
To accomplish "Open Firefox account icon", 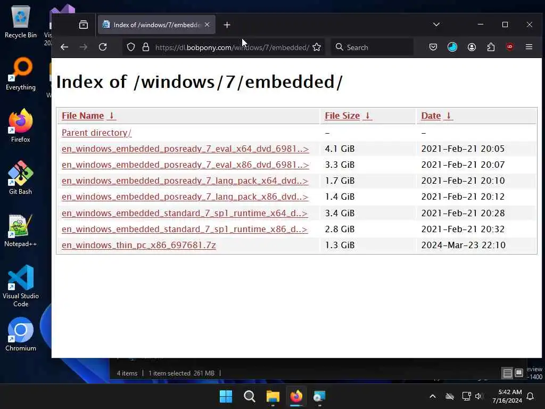I will pos(472,47).
